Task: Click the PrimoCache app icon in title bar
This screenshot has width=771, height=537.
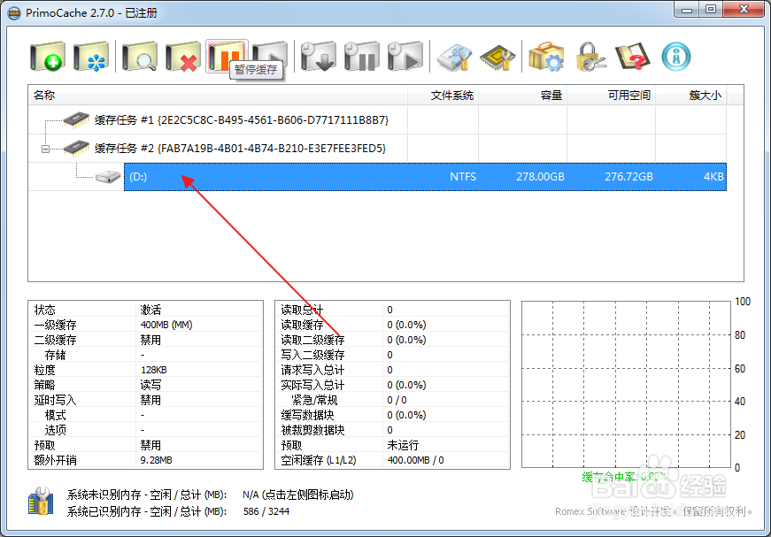Action: [14, 12]
